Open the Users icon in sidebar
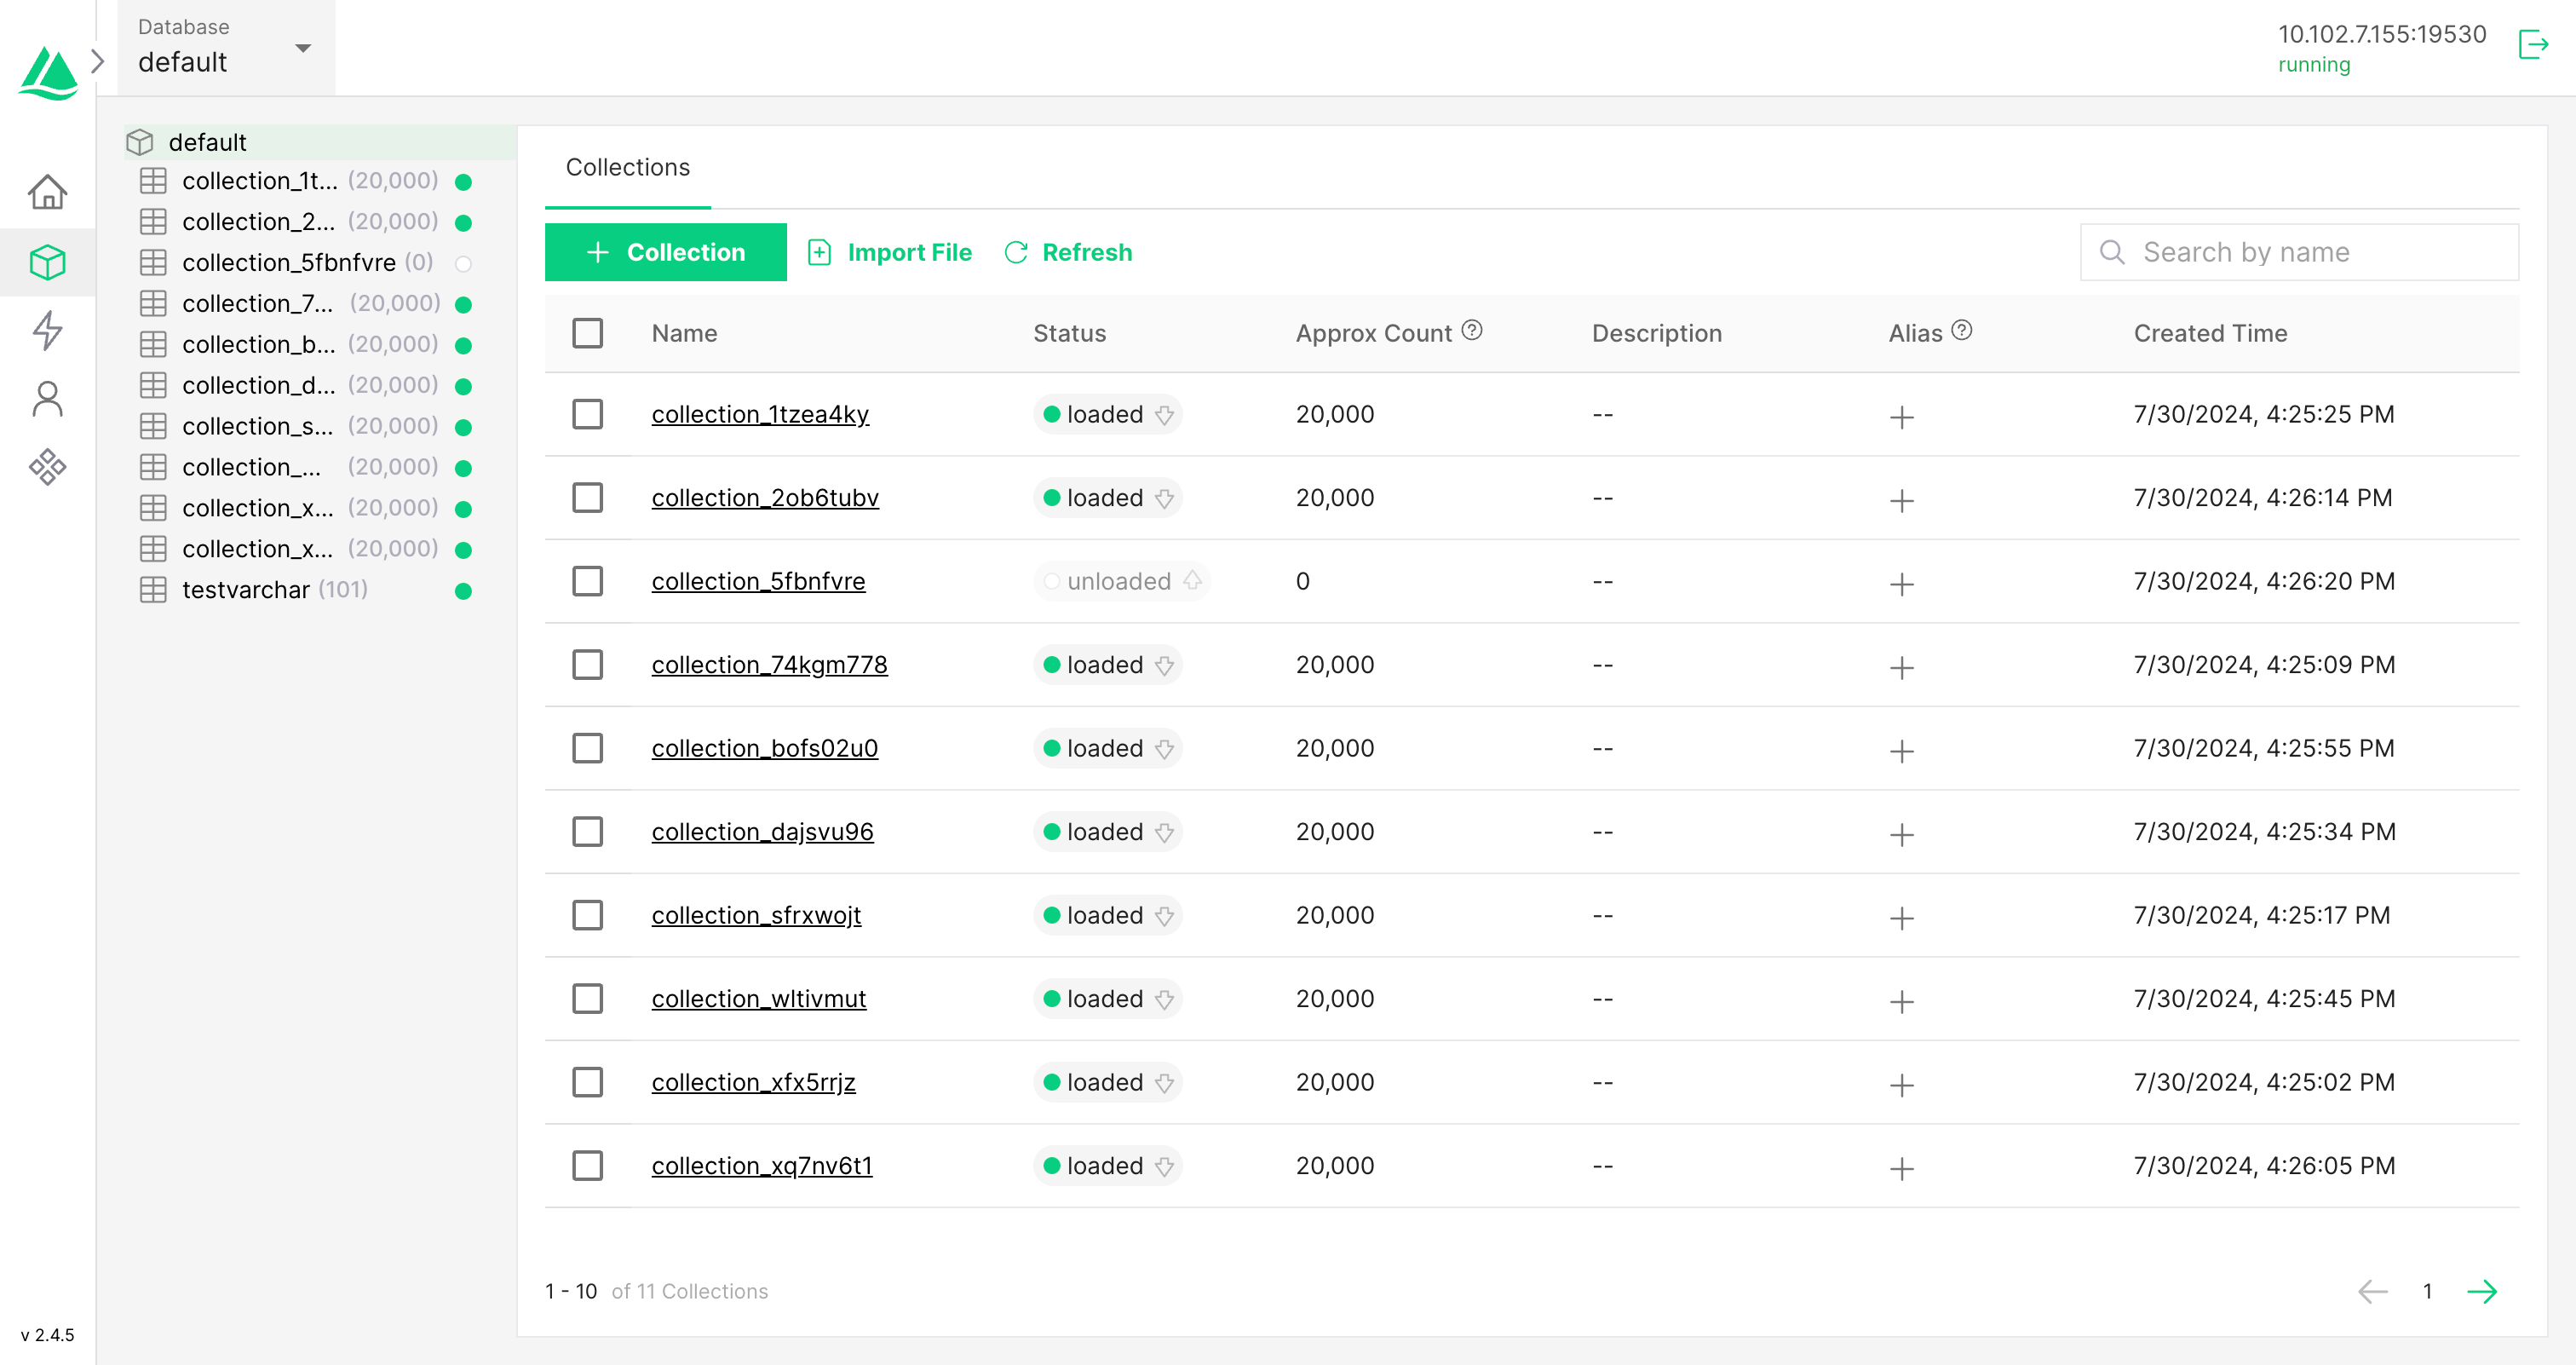 [x=47, y=399]
